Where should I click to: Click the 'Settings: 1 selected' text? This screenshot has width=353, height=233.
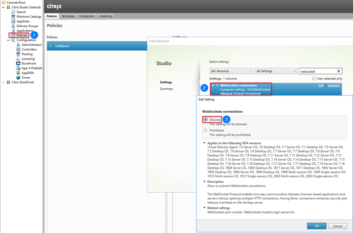223,79
